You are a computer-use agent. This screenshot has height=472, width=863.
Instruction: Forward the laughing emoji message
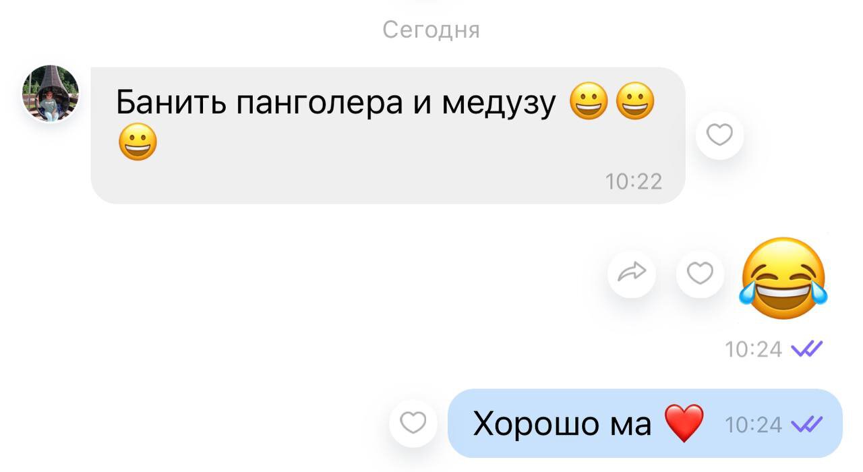pos(632,274)
